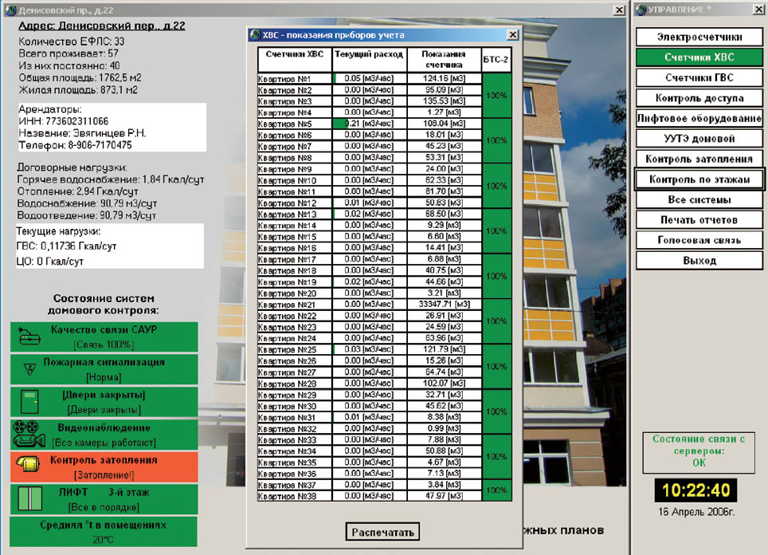Select row Квартира №17
This screenshot has height=555, width=768.
click(370, 259)
